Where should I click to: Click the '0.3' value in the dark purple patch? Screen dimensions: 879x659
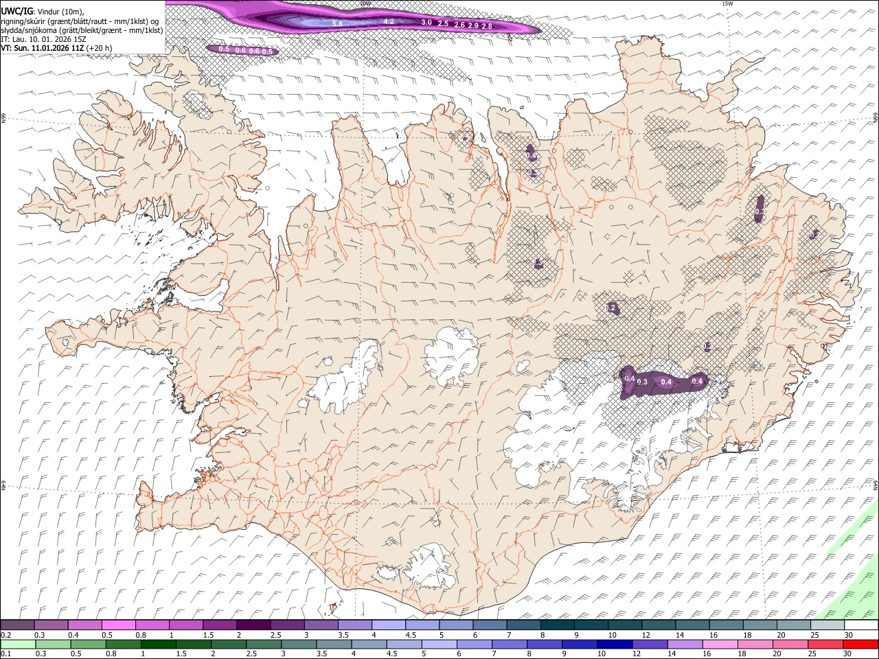(x=643, y=382)
